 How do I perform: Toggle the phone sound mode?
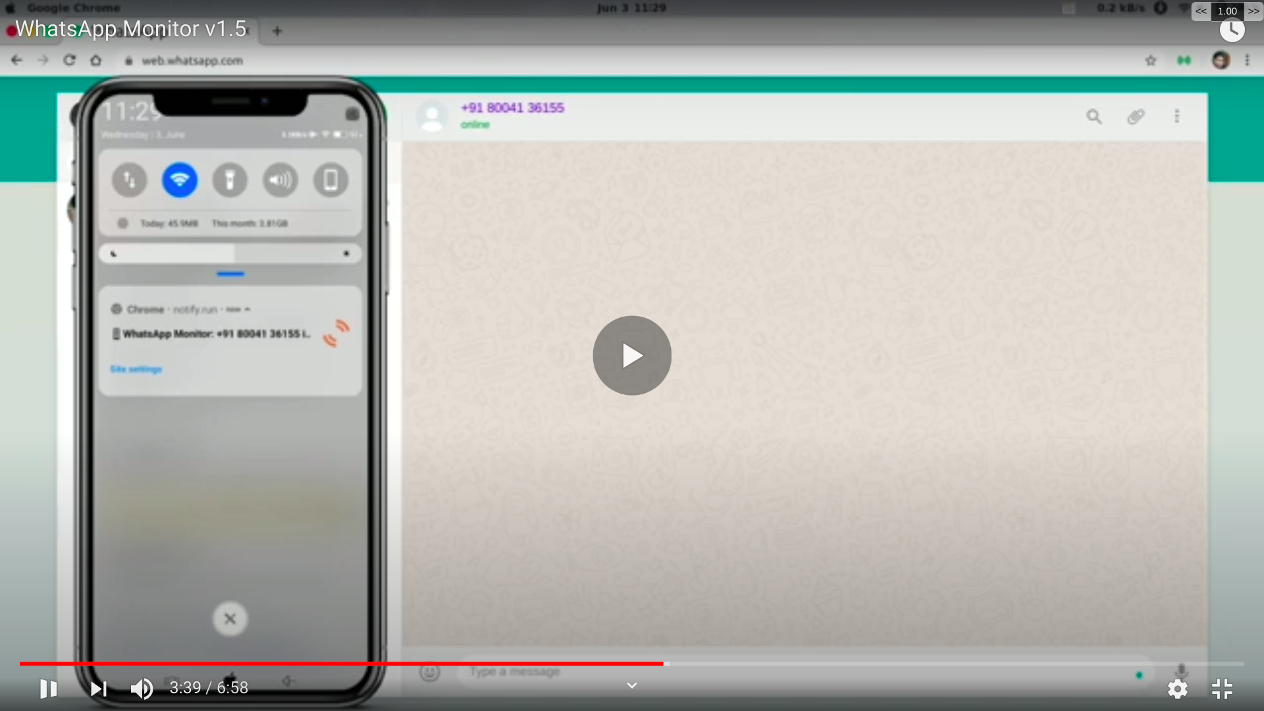[x=280, y=180]
